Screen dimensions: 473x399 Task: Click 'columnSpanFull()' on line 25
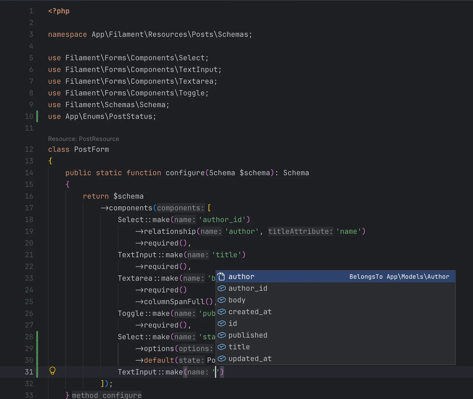[x=178, y=302]
